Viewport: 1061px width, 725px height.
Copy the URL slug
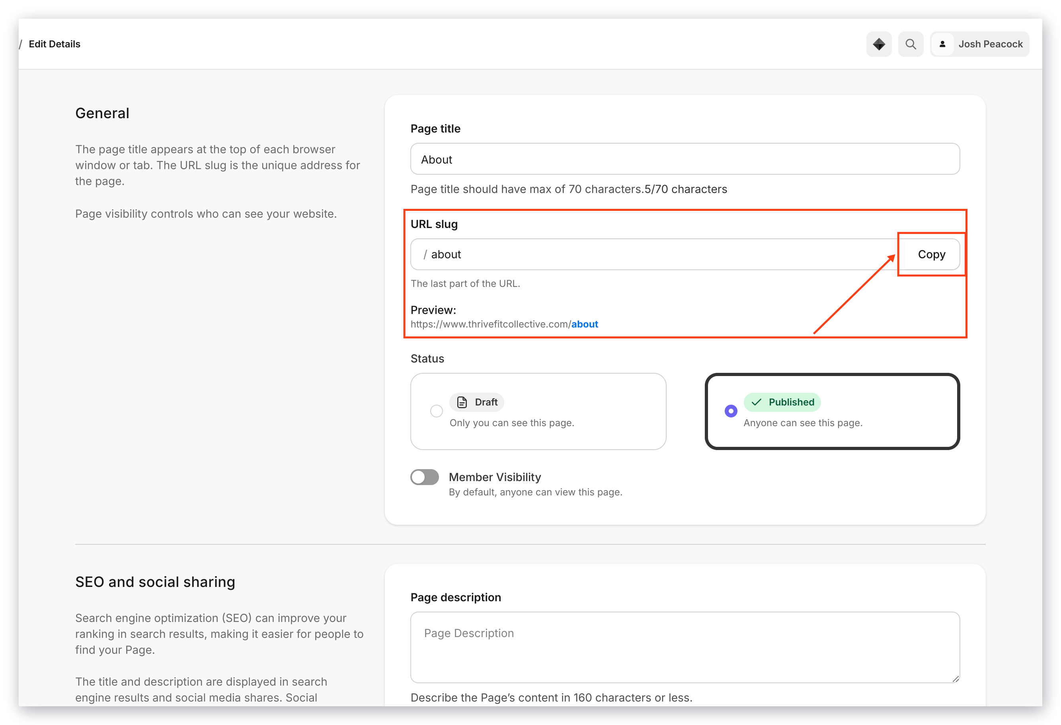(x=931, y=254)
